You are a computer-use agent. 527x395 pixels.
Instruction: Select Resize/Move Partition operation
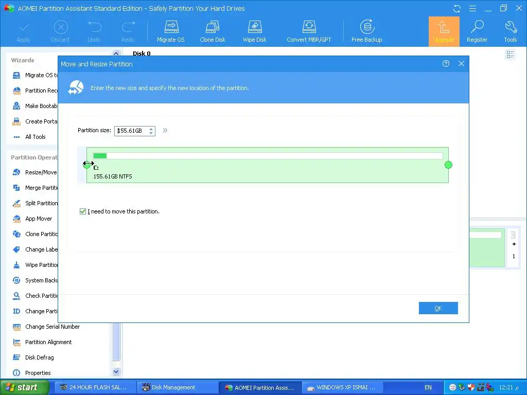click(x=35, y=173)
